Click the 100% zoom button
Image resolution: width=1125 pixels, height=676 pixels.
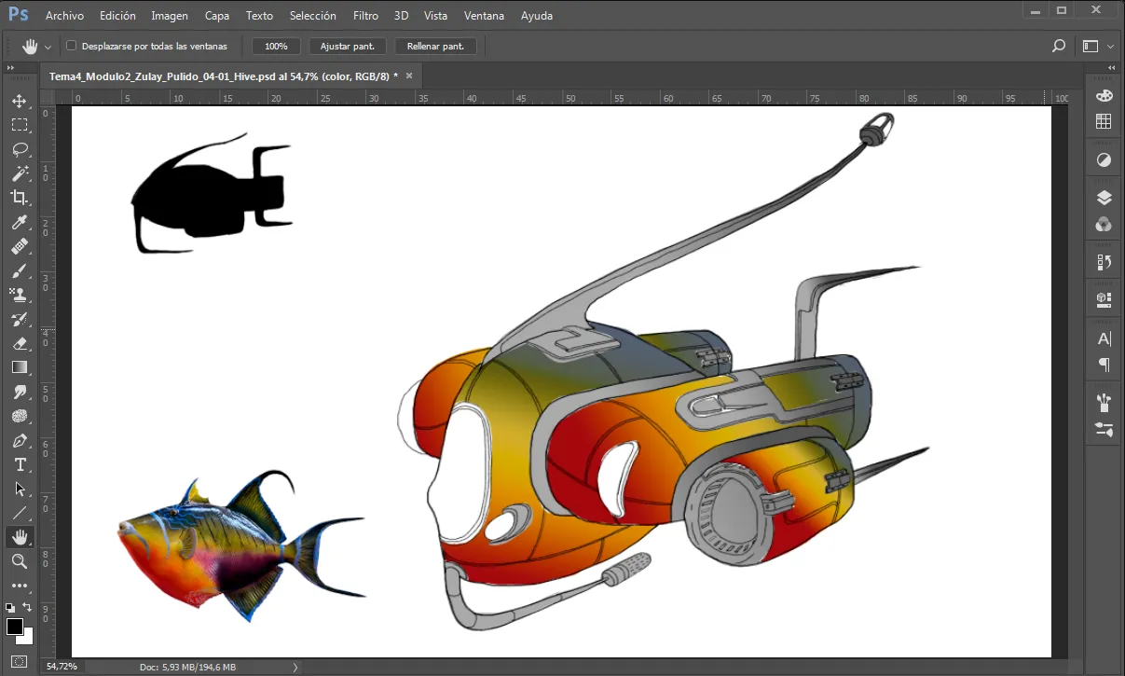point(277,46)
